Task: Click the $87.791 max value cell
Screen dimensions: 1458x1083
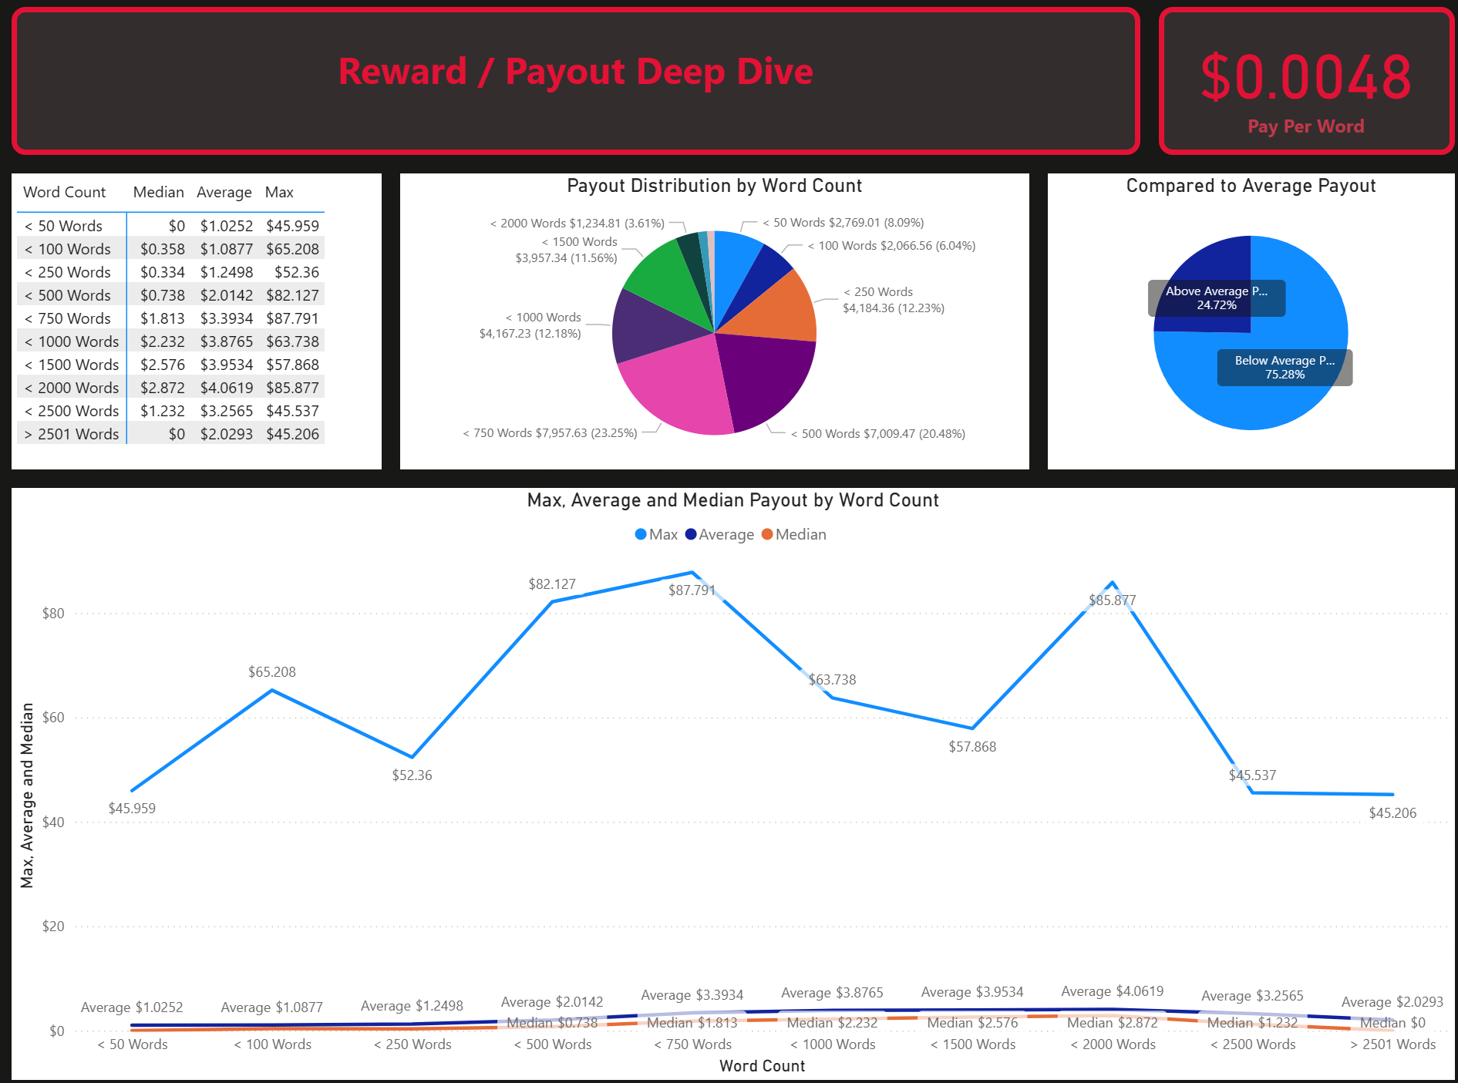Action: pyautogui.click(x=292, y=318)
